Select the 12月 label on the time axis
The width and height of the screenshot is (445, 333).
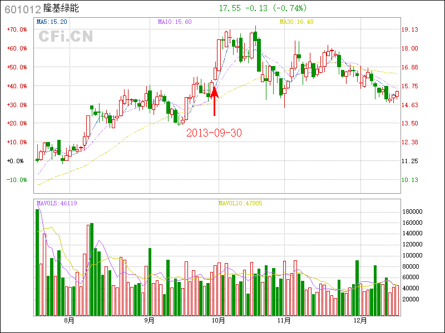pos(361,320)
